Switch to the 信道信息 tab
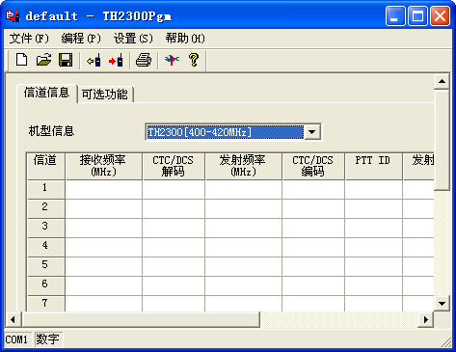The width and height of the screenshot is (456, 352). pos(47,93)
